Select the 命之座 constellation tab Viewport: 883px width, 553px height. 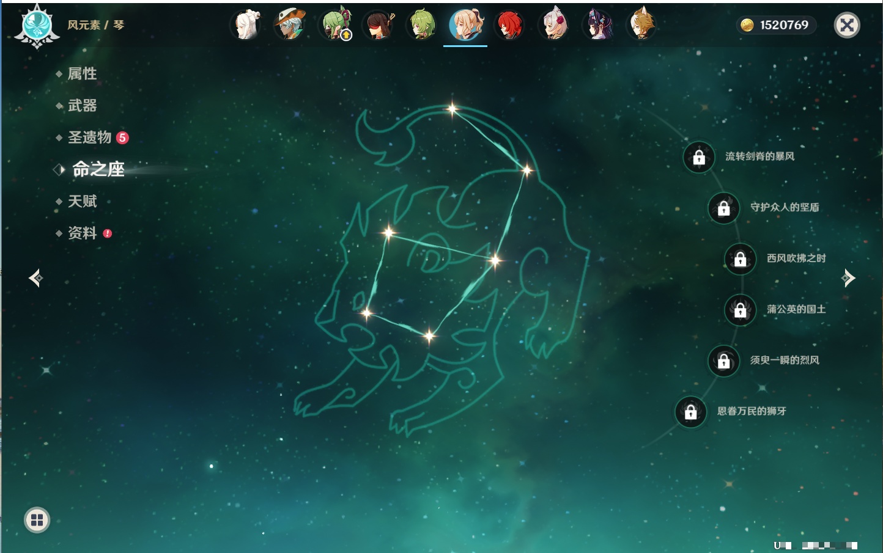[98, 169]
